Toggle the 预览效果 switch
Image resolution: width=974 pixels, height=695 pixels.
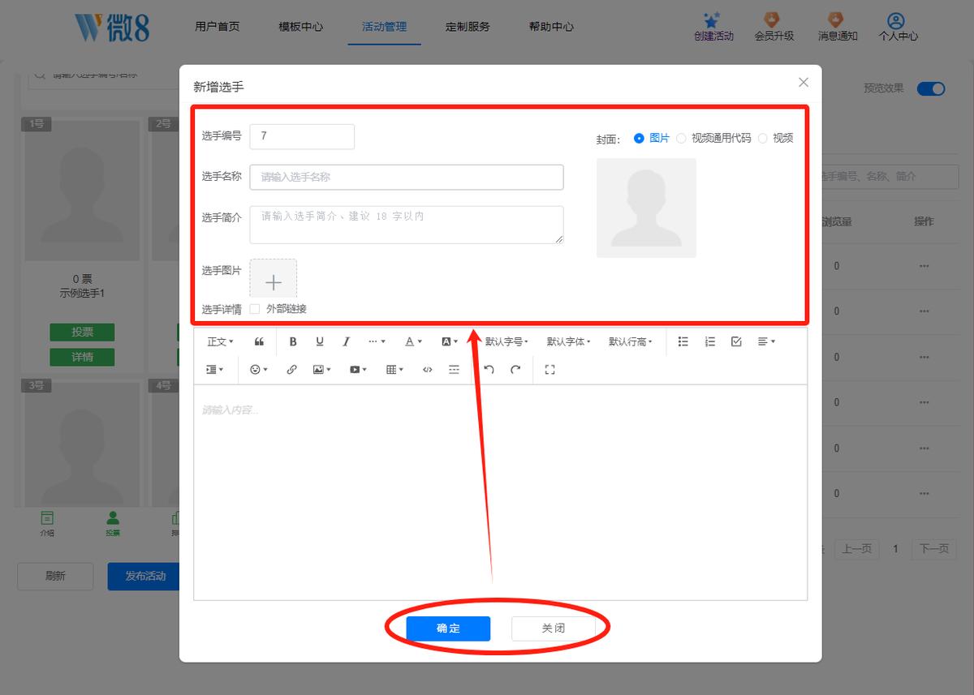click(931, 88)
